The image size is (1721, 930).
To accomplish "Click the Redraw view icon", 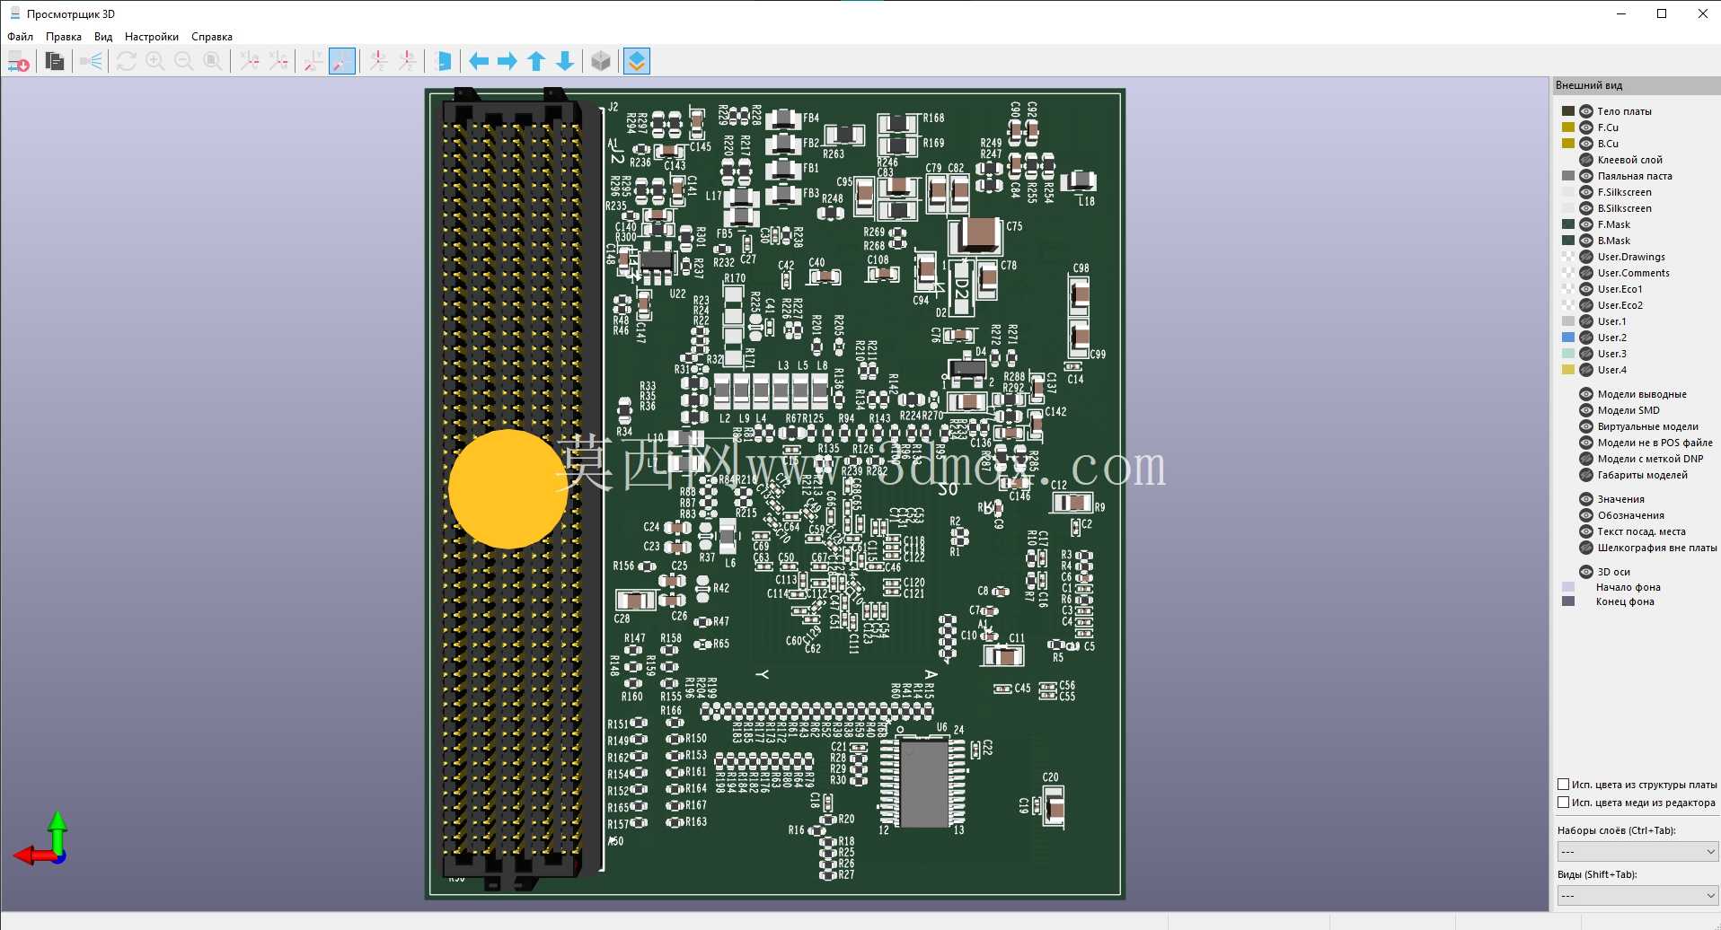I will pyautogui.click(x=127, y=61).
